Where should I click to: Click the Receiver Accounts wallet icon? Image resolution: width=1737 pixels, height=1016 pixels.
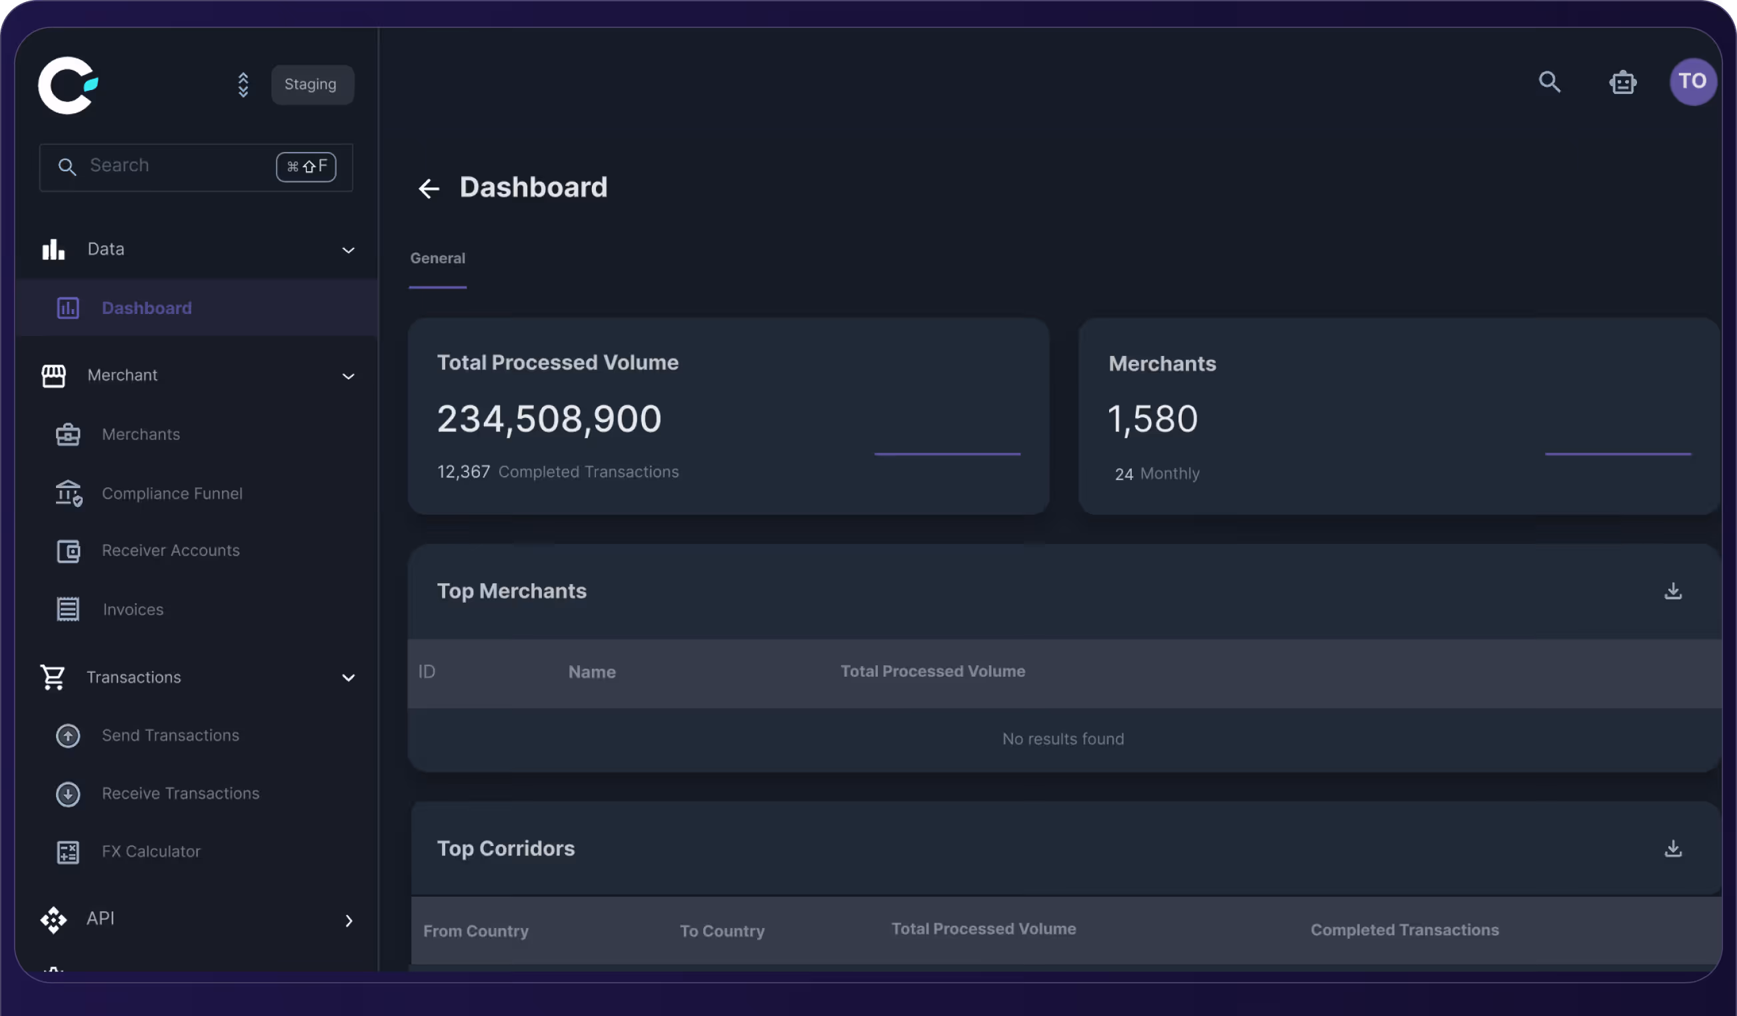pos(67,551)
